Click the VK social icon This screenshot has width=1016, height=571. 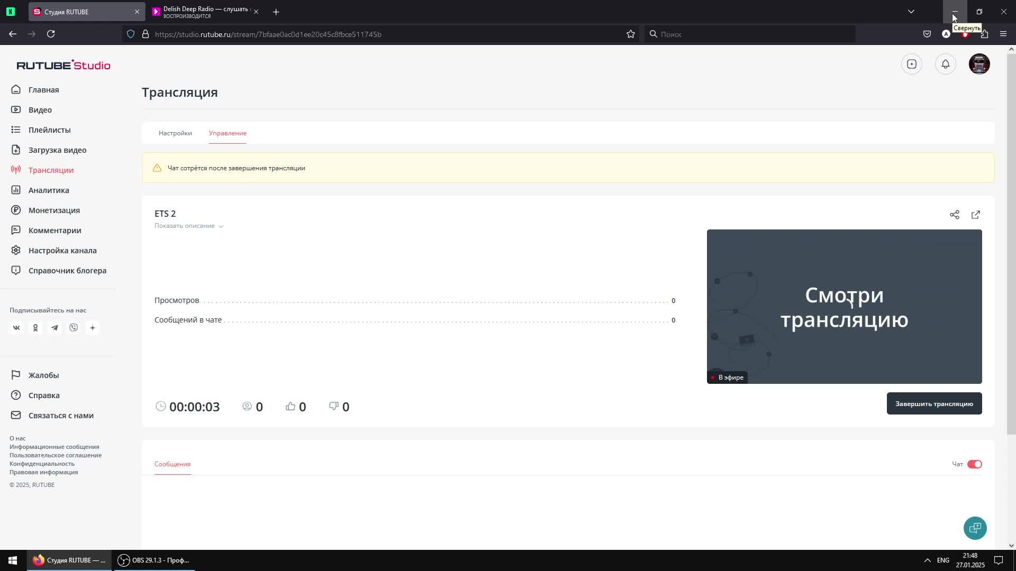click(16, 328)
